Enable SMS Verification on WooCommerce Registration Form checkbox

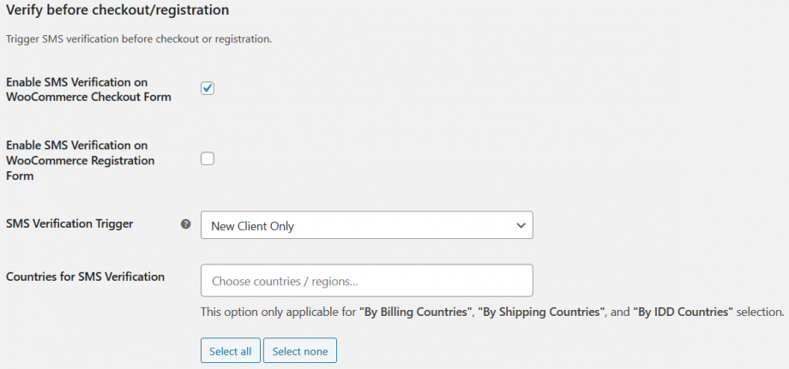[208, 158]
